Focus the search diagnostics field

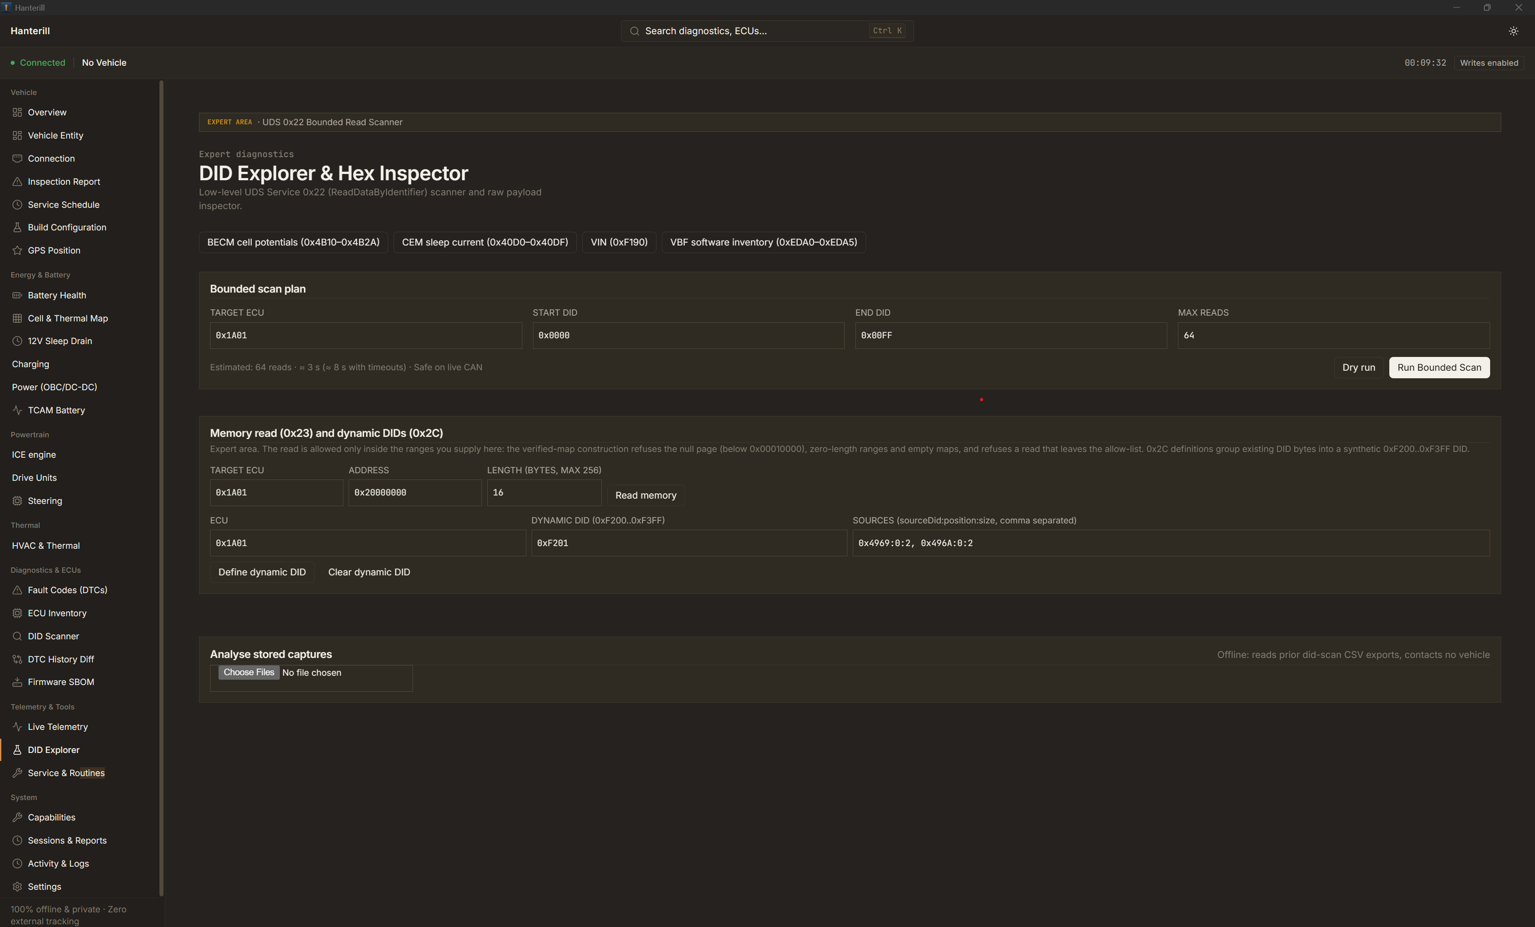click(767, 31)
